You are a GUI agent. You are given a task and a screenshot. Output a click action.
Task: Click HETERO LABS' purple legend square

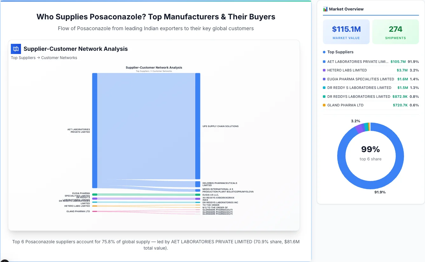(325, 70)
